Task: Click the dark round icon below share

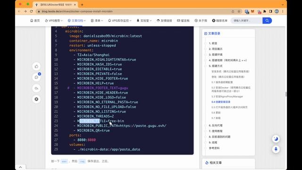Action: coord(36,99)
